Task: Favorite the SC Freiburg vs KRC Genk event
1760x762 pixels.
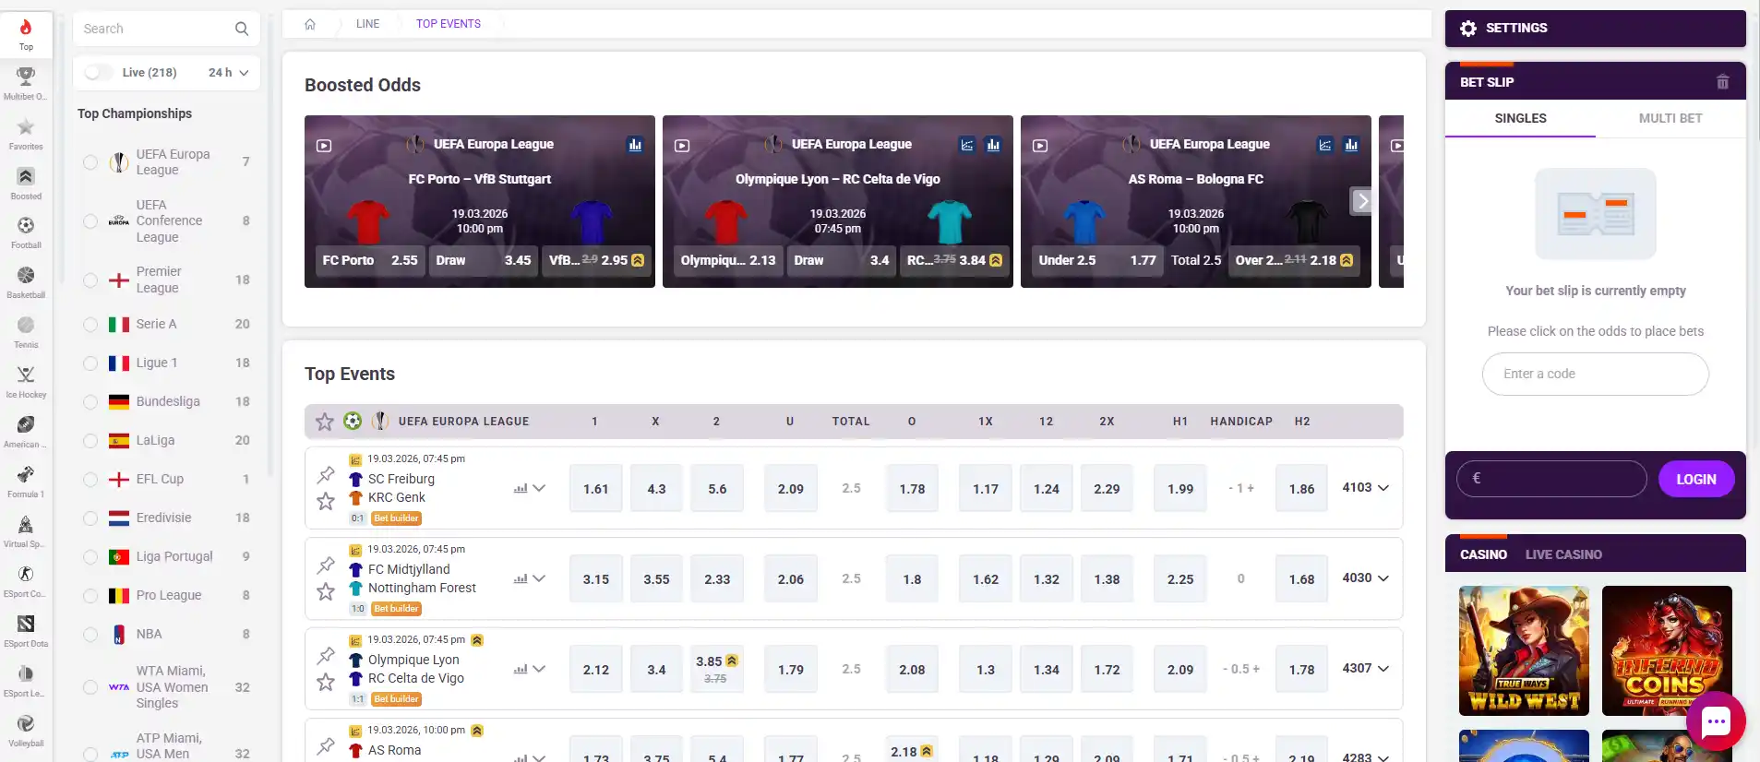Action: click(x=326, y=501)
